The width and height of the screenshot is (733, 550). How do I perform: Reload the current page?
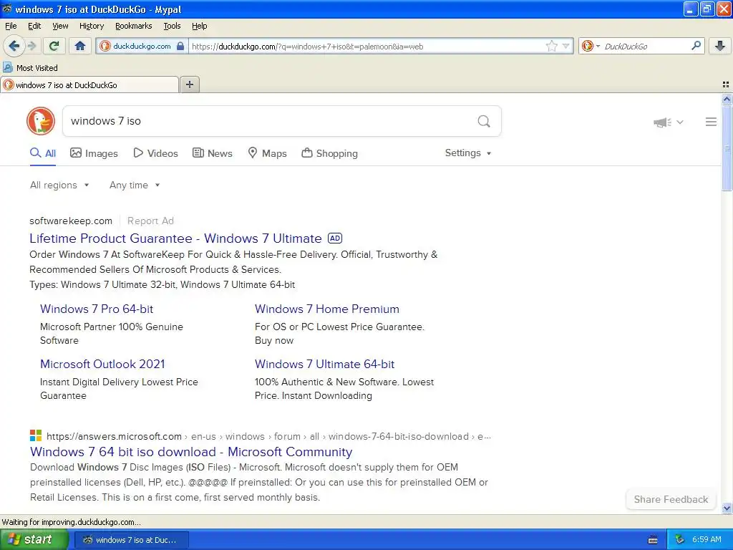pyautogui.click(x=54, y=46)
